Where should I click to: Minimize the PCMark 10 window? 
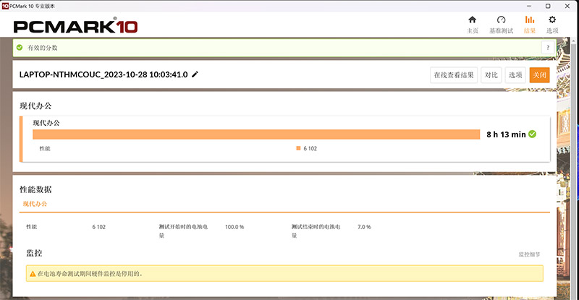pos(529,6)
